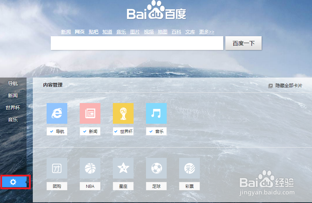Select the 音乐 music note card icon

[x=156, y=113]
